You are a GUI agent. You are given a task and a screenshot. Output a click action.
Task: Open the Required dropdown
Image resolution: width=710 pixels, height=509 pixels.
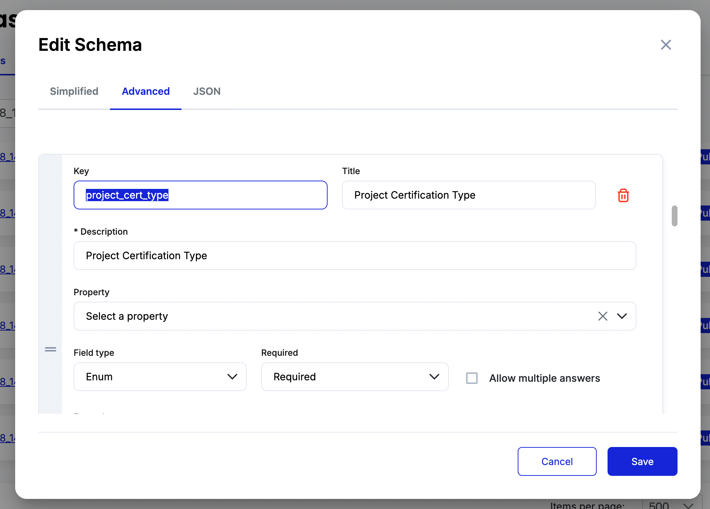coord(355,377)
